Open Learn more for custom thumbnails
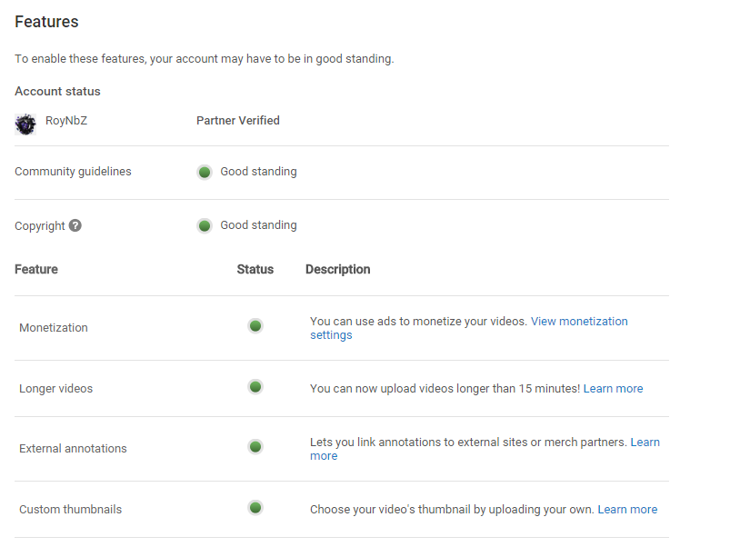The image size is (730, 547). 627,510
